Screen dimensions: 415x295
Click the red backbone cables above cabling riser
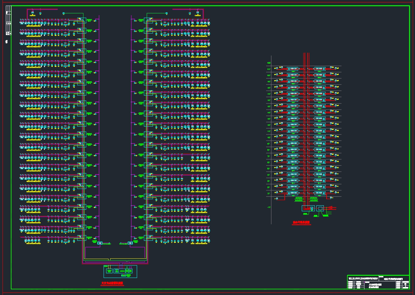pos(306,59)
